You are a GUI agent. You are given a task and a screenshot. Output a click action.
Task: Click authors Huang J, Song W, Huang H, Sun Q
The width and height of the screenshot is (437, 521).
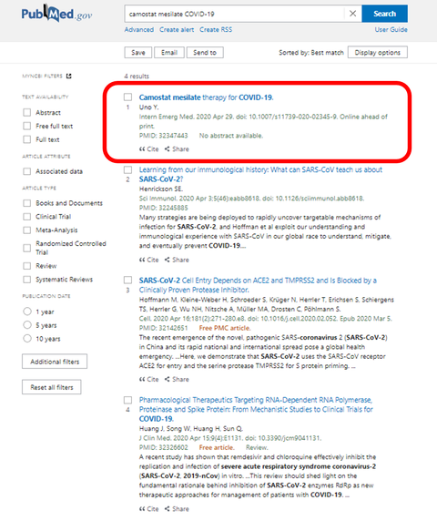pyautogui.click(x=191, y=429)
